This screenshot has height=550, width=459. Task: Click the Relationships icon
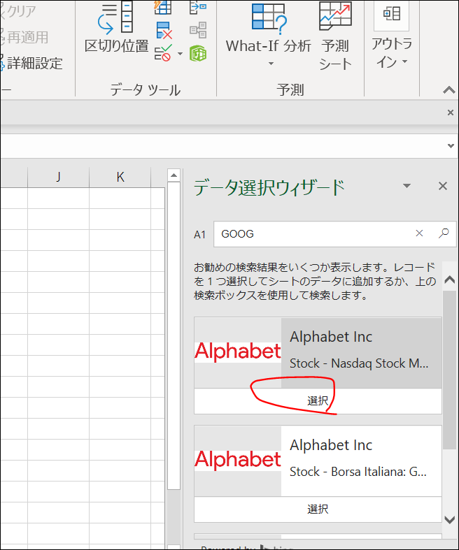[198, 30]
